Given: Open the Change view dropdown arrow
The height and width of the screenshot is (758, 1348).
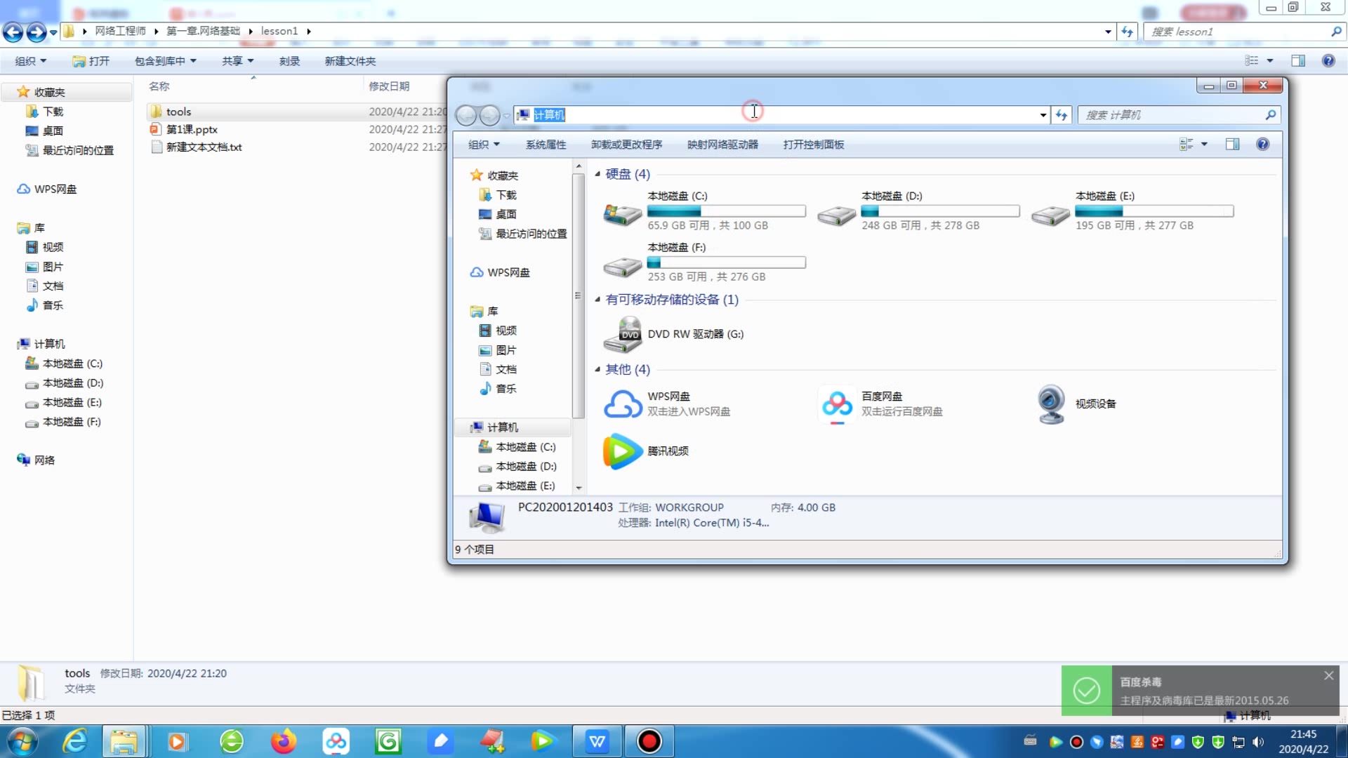Looking at the screenshot, I should pyautogui.click(x=1205, y=145).
